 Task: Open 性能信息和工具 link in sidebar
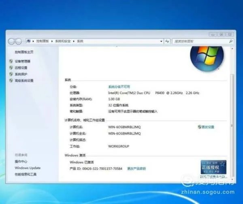pos(26,174)
